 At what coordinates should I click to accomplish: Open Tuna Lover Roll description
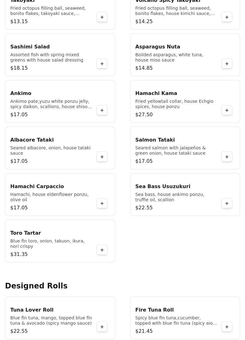[x=51, y=321]
